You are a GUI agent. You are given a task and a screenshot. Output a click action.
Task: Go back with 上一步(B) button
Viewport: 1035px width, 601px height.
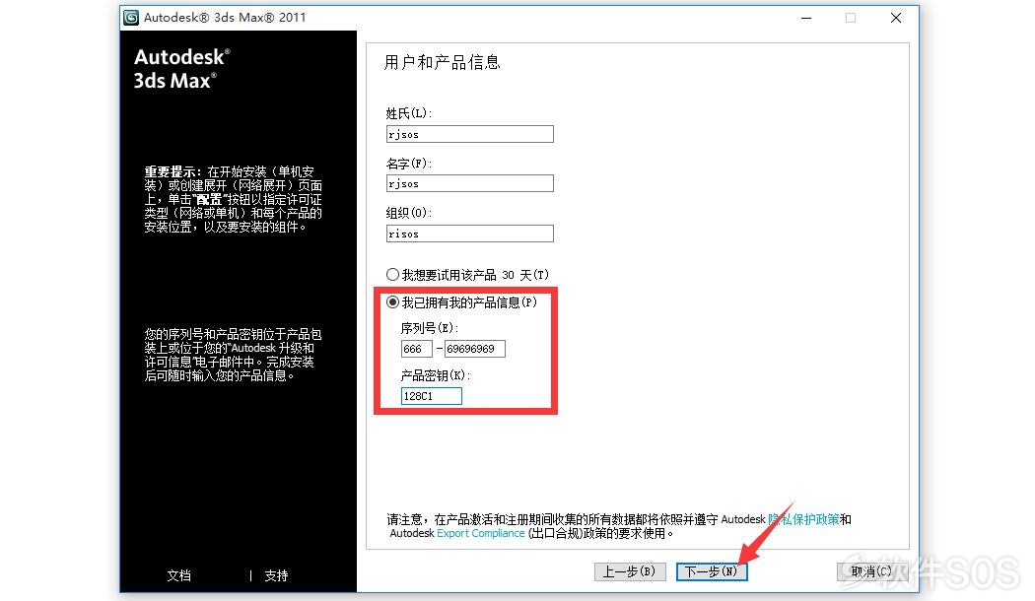coord(629,571)
